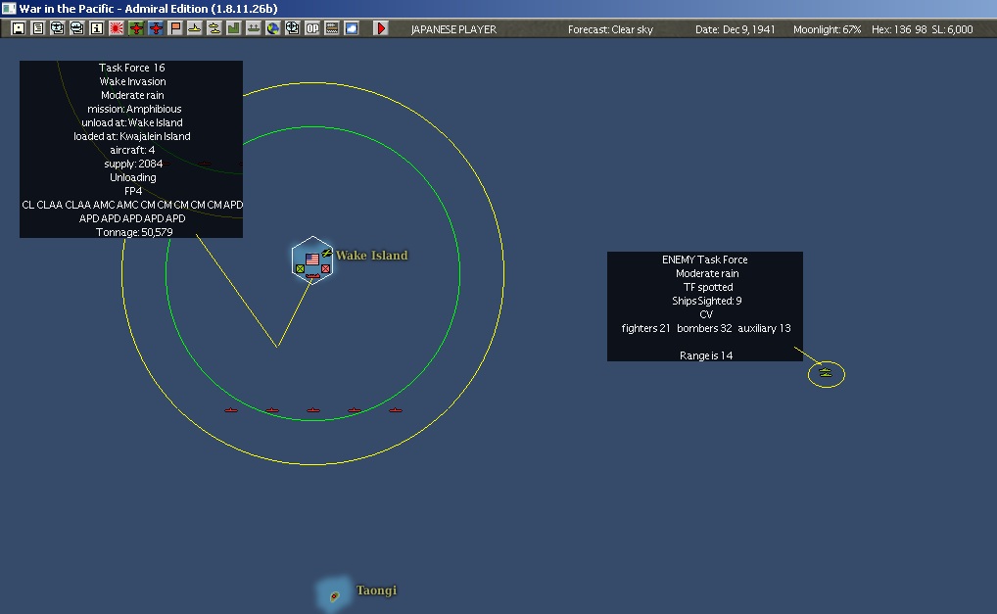Viewport: 997px width, 614px height.
Task: Click 'Wake Invasion' text in tooltip
Action: click(x=132, y=81)
